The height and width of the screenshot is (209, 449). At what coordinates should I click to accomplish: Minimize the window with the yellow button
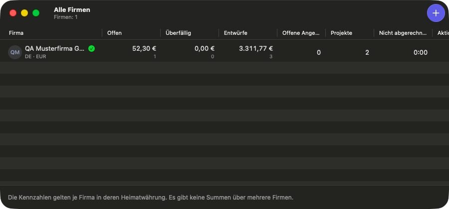(x=24, y=13)
